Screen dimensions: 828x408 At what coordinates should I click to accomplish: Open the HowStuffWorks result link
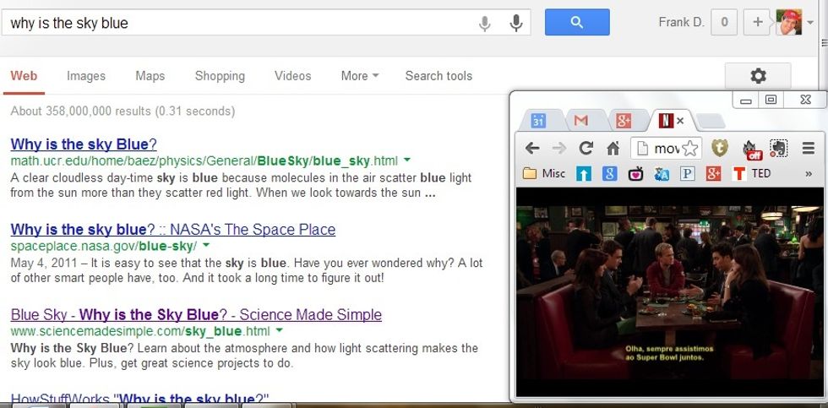pos(140,399)
